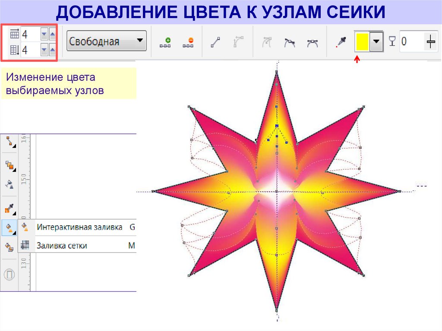Select the active interactive fill tool in toolbox

coord(9,228)
